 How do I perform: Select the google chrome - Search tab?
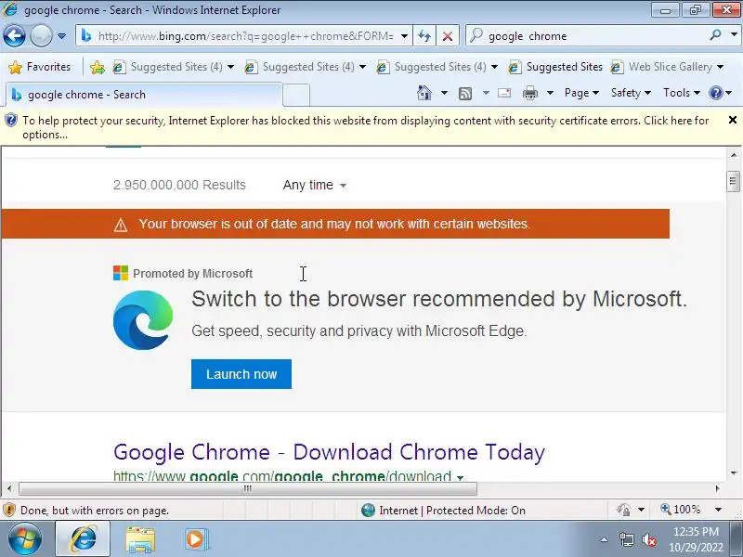pyautogui.click(x=145, y=95)
